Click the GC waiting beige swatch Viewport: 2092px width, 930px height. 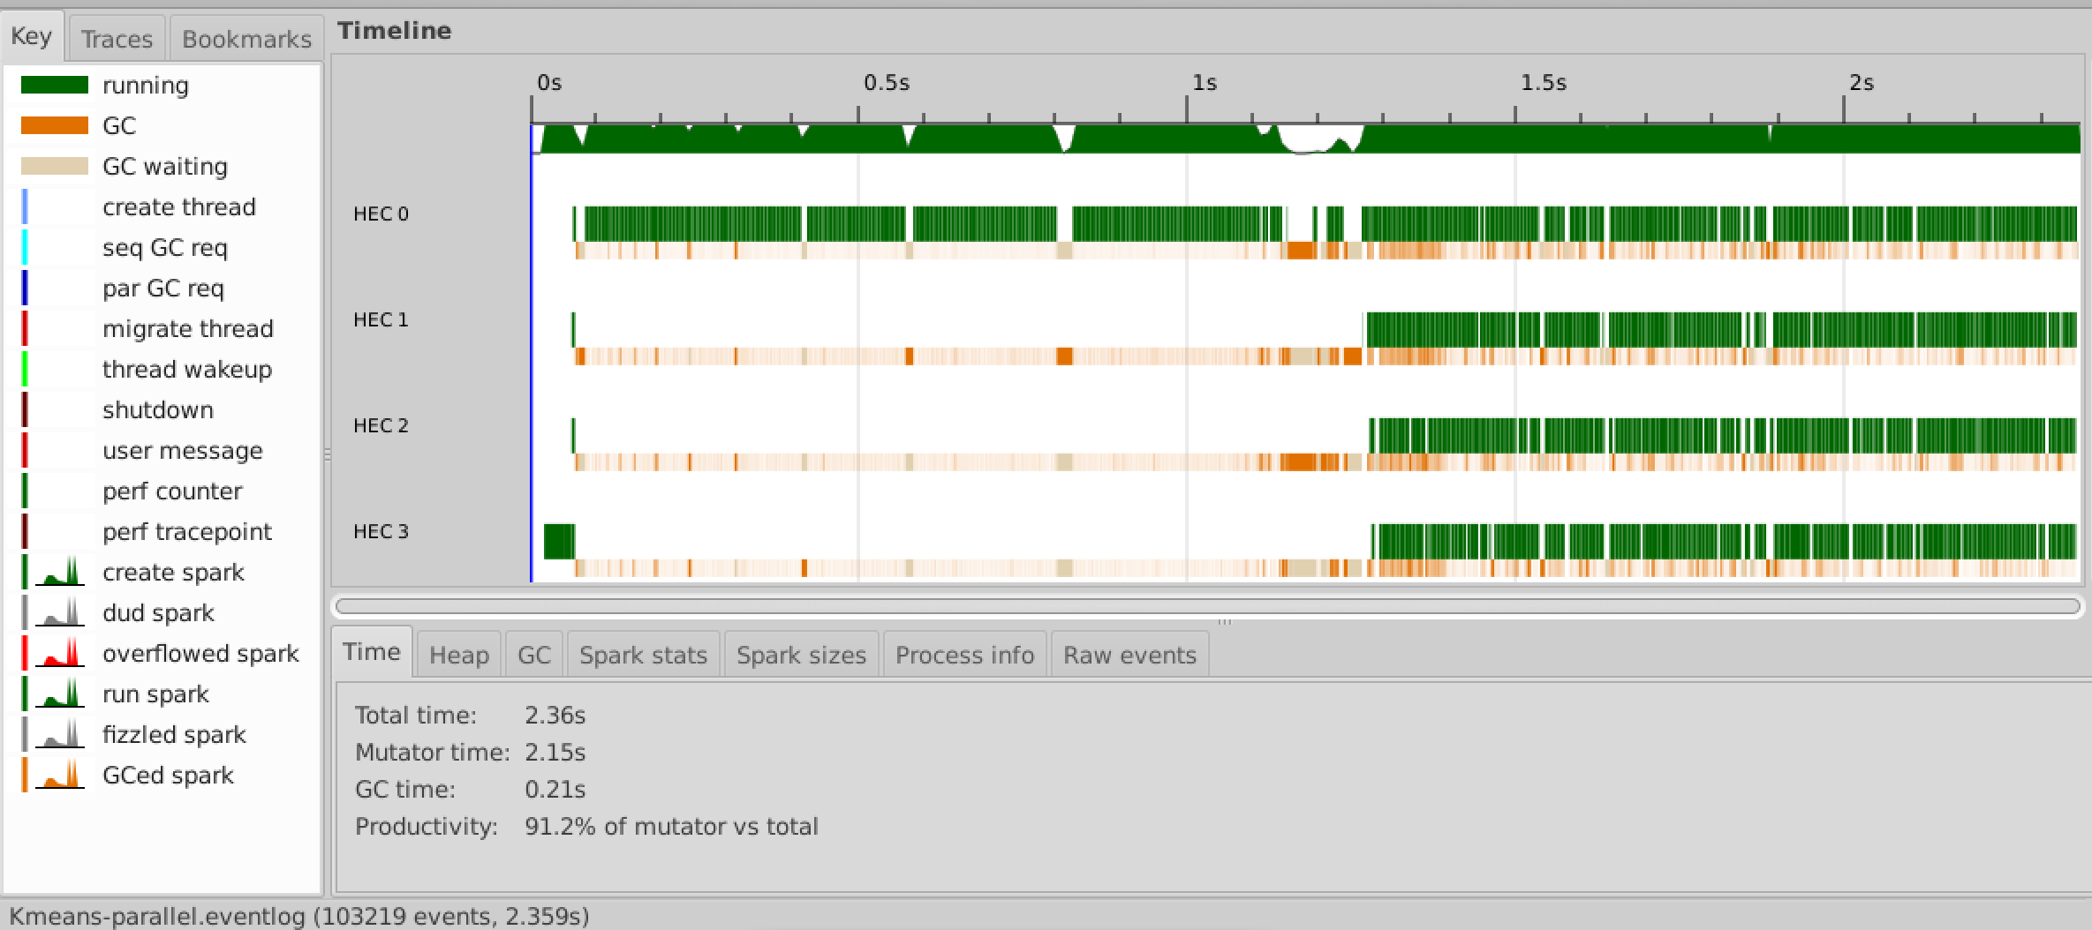[x=55, y=166]
